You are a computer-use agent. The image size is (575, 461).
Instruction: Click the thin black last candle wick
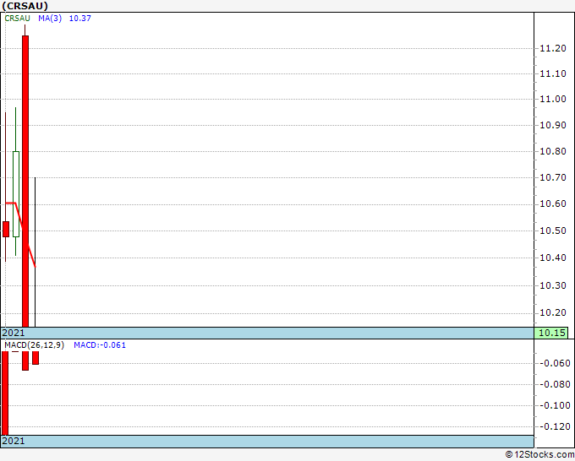tap(35, 252)
